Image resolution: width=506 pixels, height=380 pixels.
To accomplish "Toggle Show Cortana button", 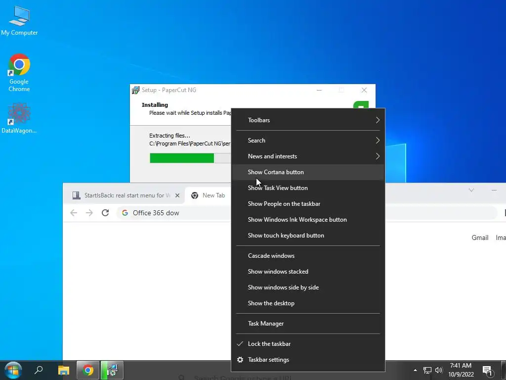I will point(308,172).
